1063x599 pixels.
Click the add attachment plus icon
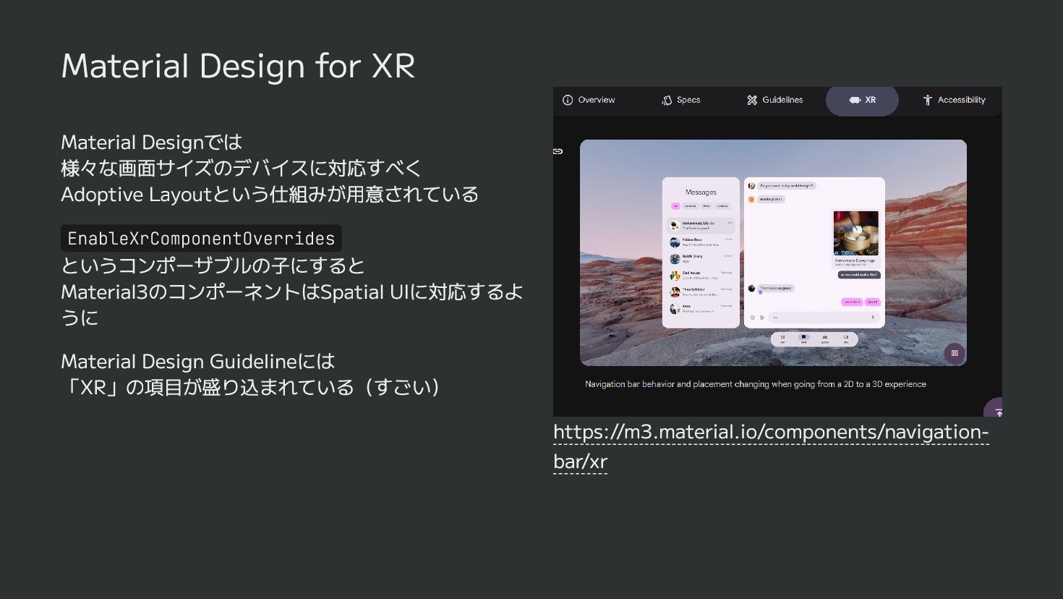coord(753,317)
